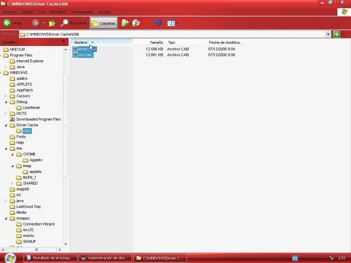The image size is (351, 263).
Task: Select the AppPatch folder icon
Action: (x=12, y=90)
